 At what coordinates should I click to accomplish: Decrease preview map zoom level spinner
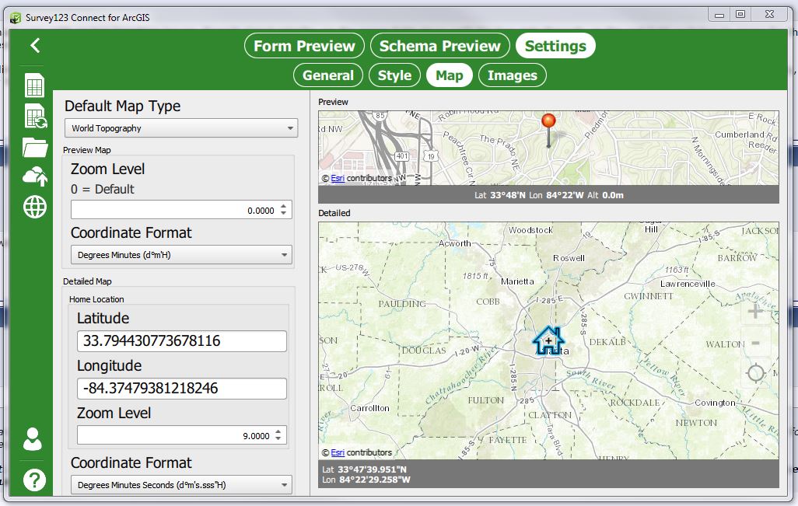tap(283, 214)
